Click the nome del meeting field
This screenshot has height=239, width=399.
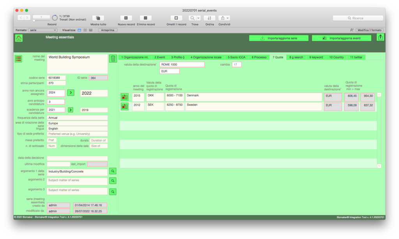coord(78,64)
